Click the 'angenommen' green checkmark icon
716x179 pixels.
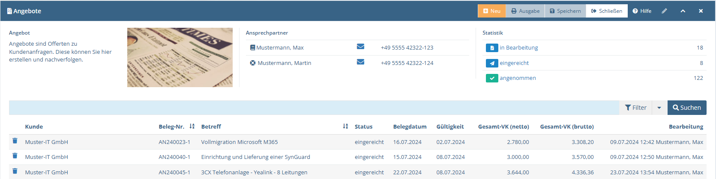point(492,78)
